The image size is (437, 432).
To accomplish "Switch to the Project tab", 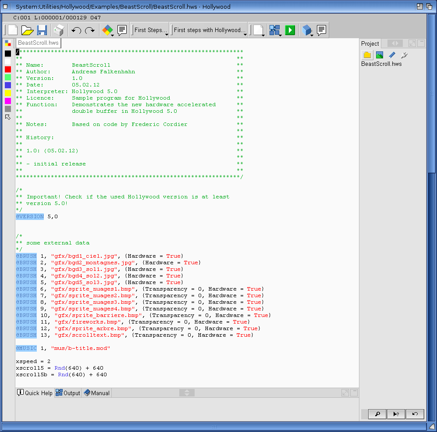I will [x=370, y=43].
